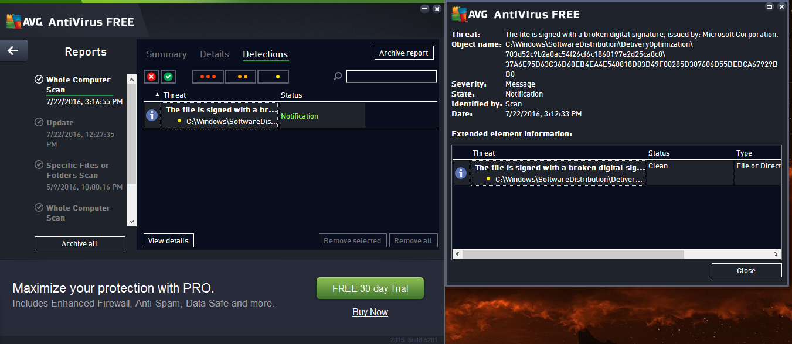The width and height of the screenshot is (792, 344).
Task: Click reports list scrollbar thumb
Action: pyautogui.click(x=131, y=133)
